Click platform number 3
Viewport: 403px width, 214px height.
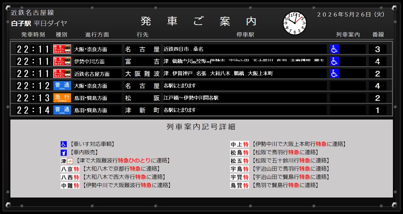tap(378, 49)
